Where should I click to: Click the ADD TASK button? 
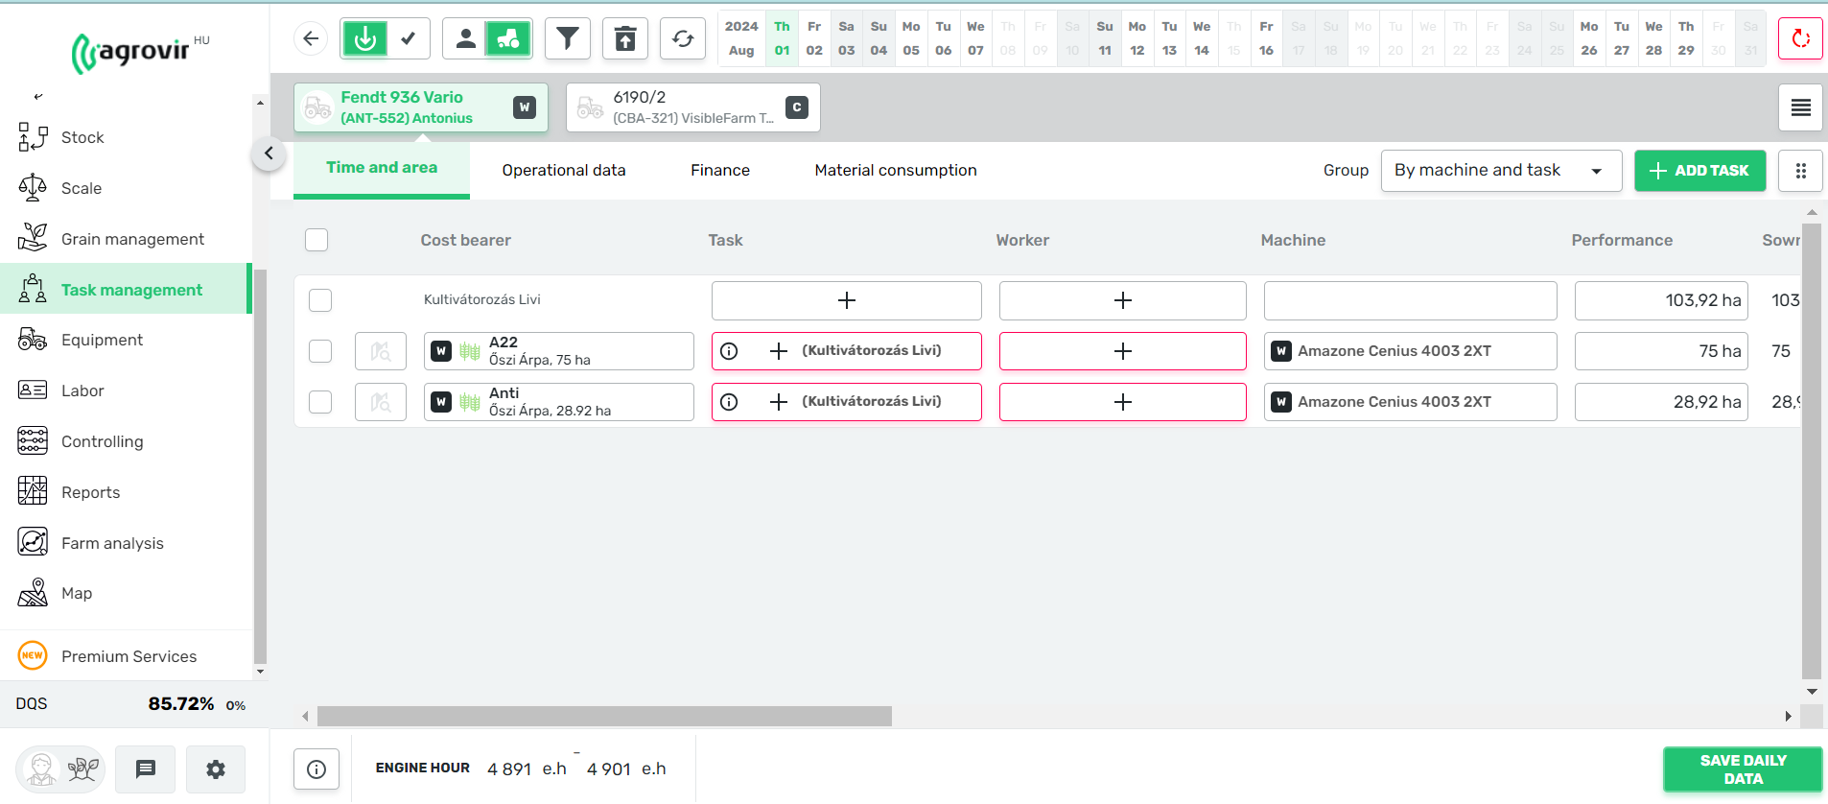click(x=1699, y=171)
